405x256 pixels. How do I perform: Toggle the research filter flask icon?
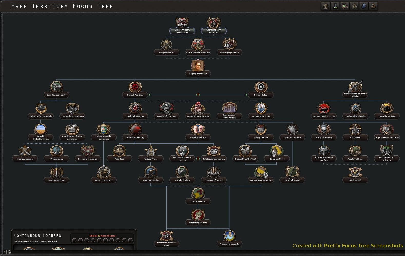[x=335, y=6]
